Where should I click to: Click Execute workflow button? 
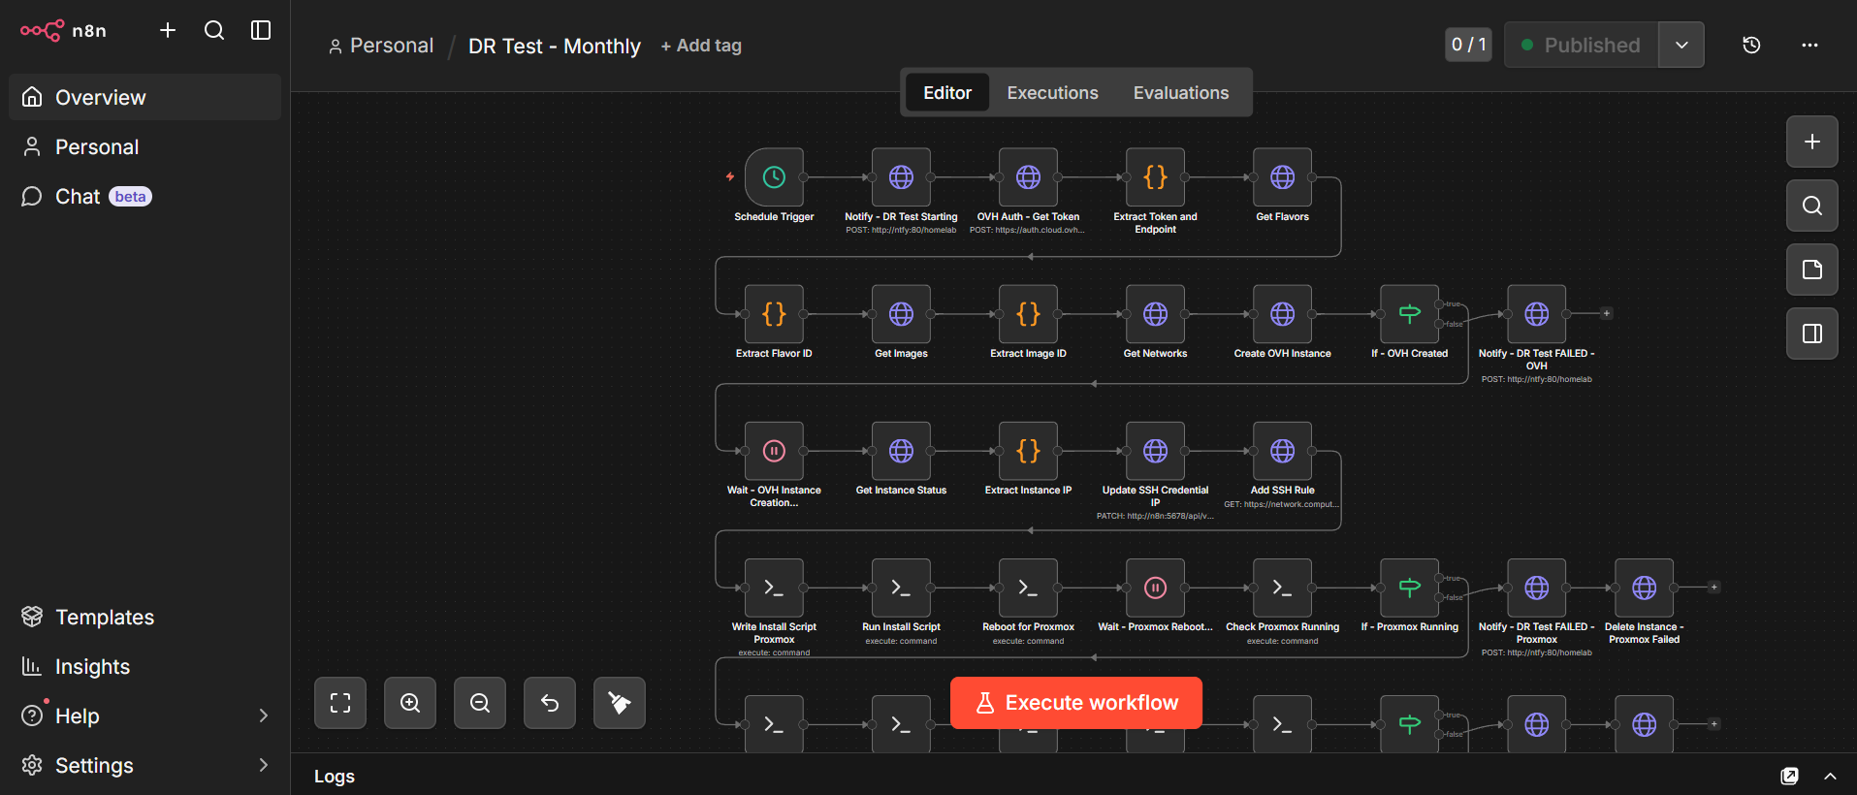pyautogui.click(x=1076, y=703)
